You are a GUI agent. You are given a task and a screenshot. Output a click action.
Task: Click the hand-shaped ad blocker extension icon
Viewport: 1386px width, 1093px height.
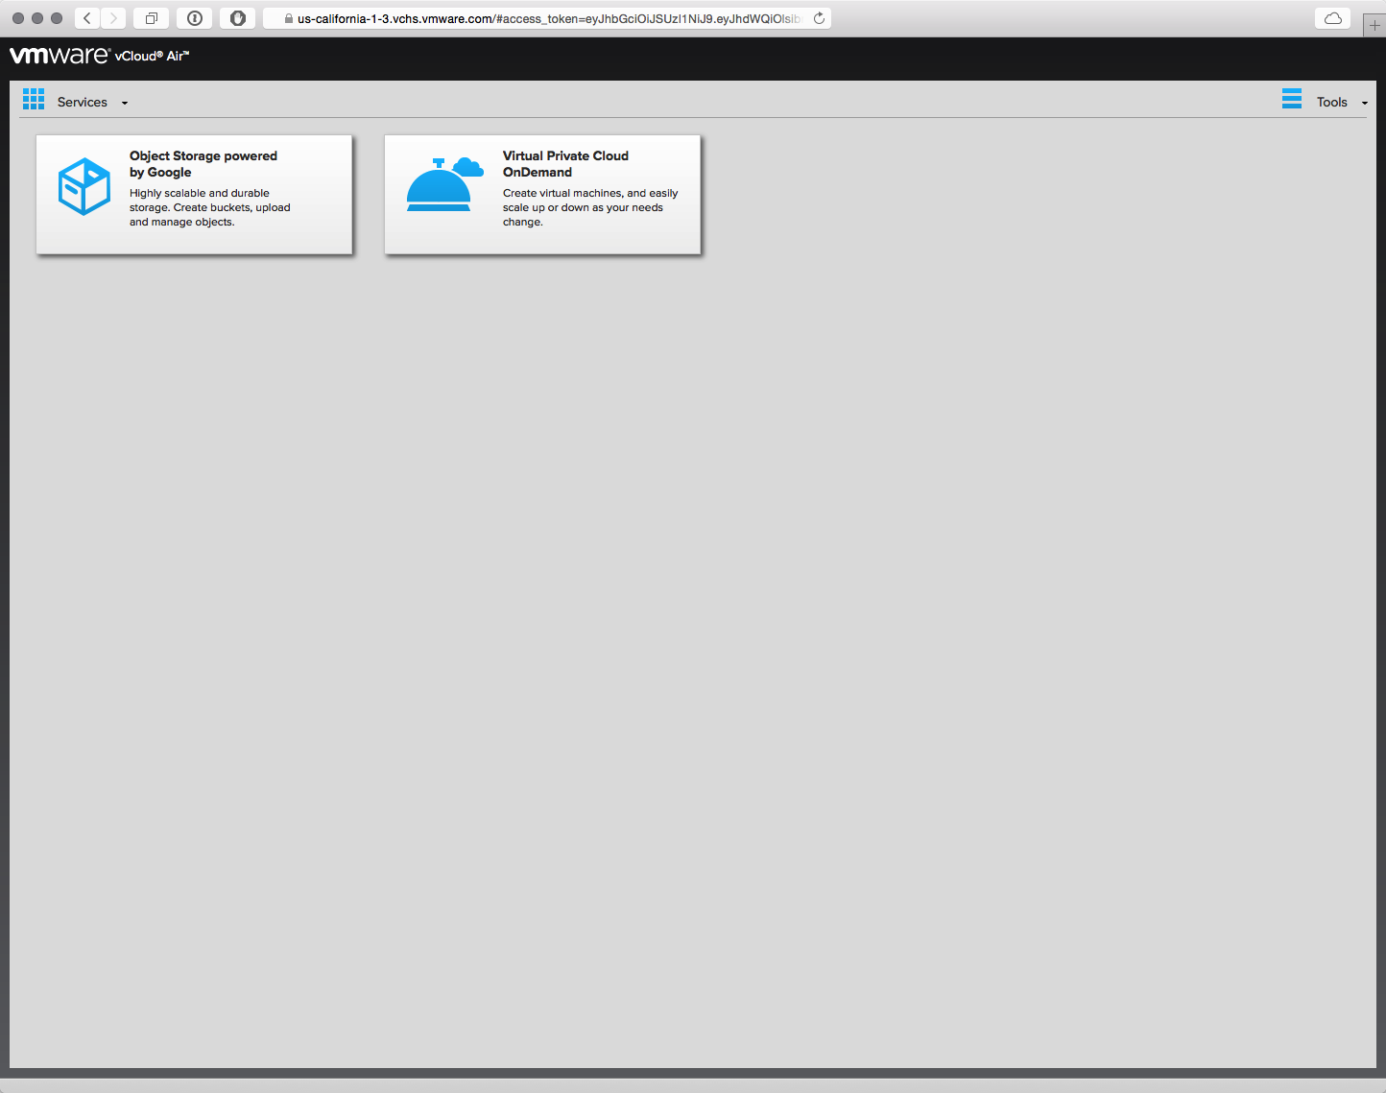pos(238,18)
